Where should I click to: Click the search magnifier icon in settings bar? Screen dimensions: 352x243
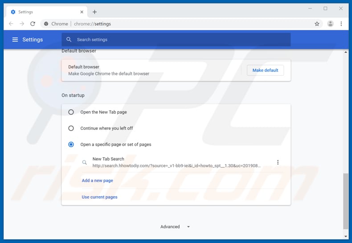69,40
